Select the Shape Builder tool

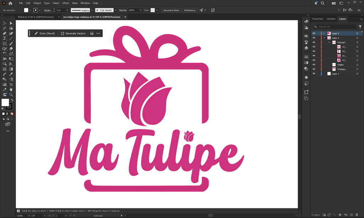coord(4,64)
